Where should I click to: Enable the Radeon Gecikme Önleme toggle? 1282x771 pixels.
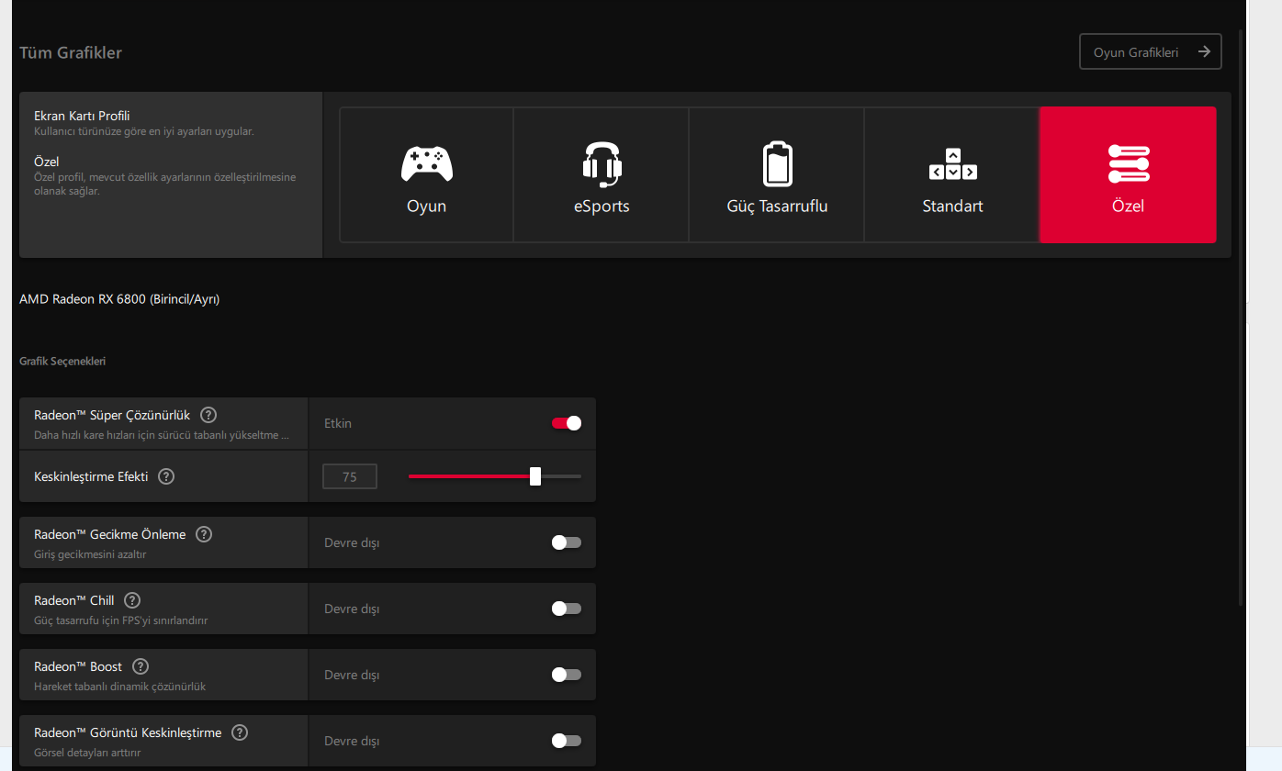click(567, 542)
